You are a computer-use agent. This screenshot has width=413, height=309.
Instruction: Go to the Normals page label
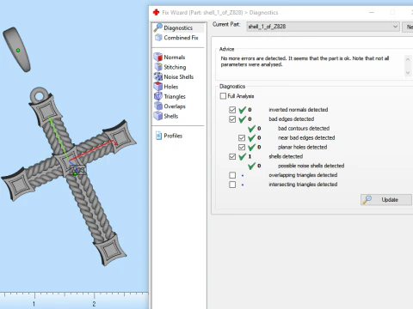tap(175, 58)
